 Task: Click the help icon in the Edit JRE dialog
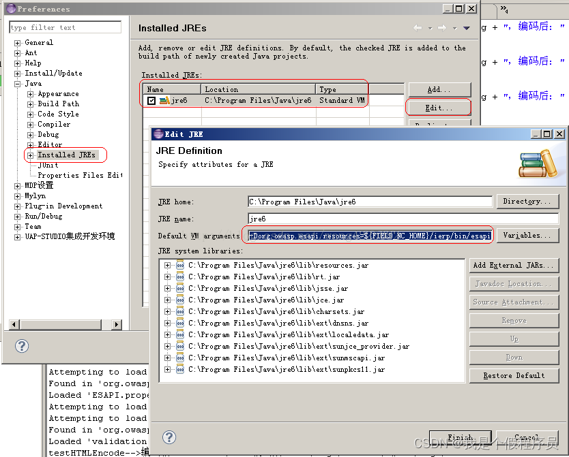click(x=169, y=438)
